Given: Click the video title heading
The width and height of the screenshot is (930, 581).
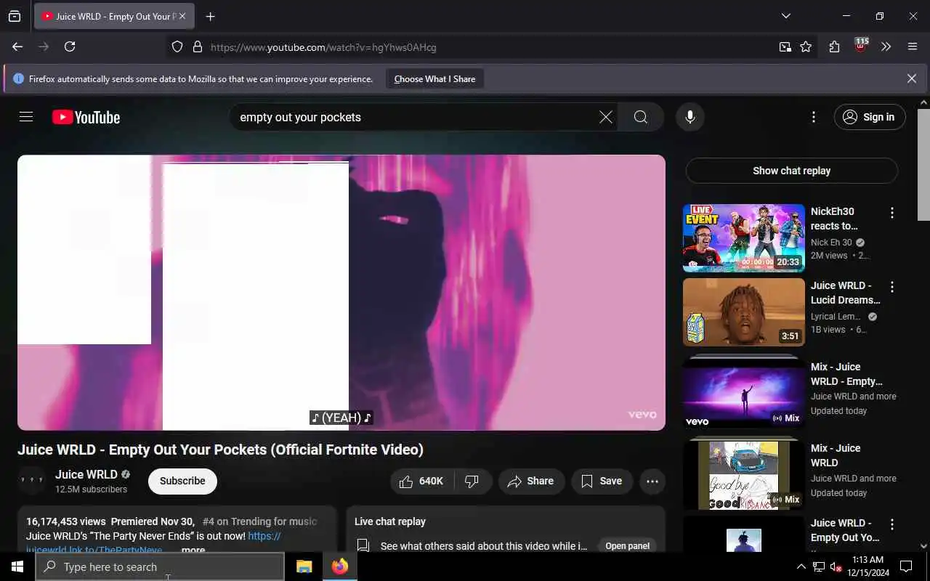Looking at the screenshot, I should click(x=220, y=450).
